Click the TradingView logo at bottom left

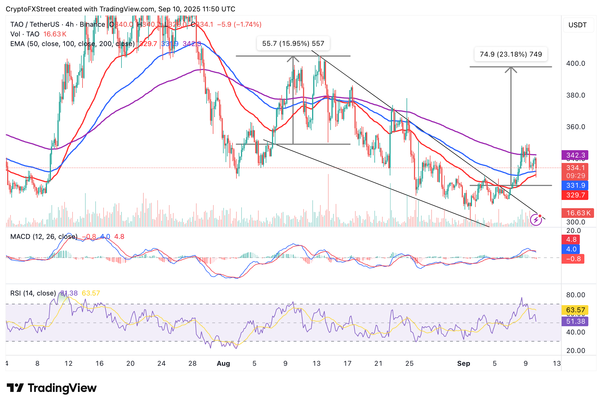pos(51,388)
